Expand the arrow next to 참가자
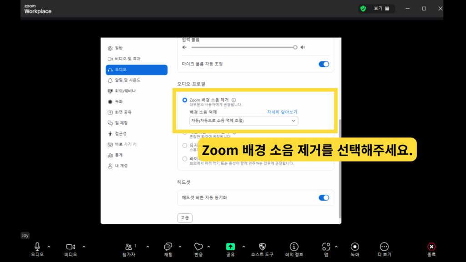This screenshot has width=466, height=262. point(148,247)
